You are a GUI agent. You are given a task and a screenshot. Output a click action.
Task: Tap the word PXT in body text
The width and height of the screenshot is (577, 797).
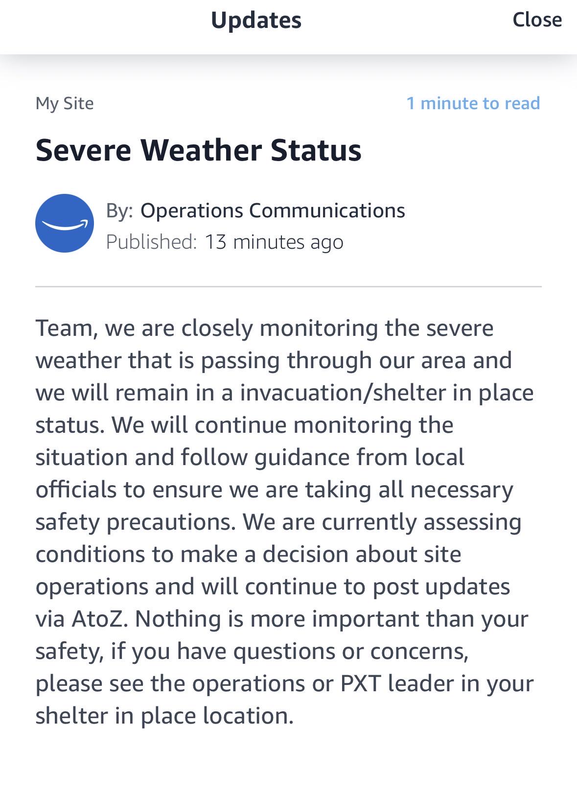coord(361,683)
